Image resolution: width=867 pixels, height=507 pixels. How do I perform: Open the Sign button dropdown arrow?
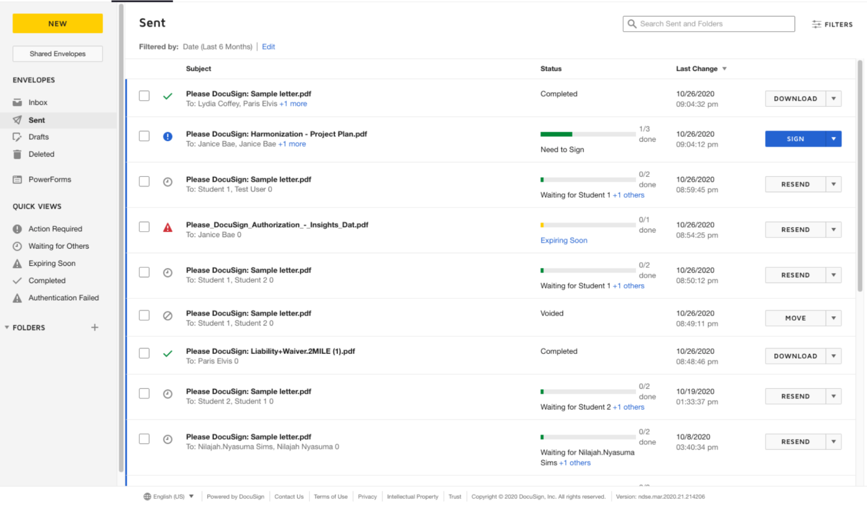pos(833,139)
